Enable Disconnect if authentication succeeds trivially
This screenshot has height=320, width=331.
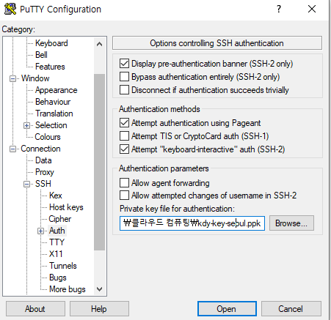(124, 89)
